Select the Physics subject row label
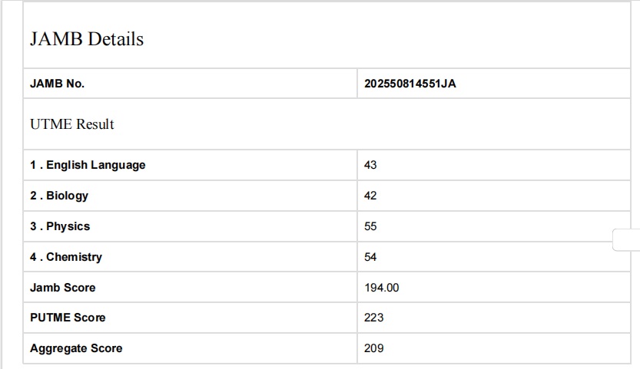The width and height of the screenshot is (640, 369). tap(60, 226)
